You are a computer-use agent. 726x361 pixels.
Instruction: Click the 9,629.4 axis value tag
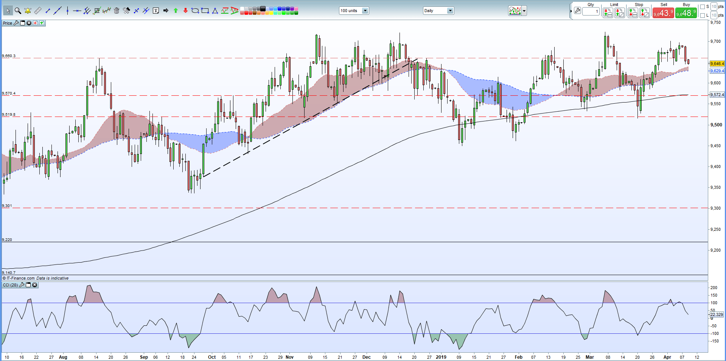click(717, 71)
